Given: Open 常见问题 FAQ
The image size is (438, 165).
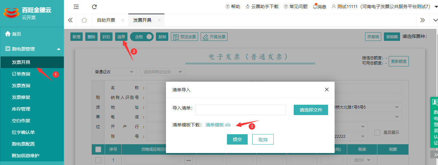Looking at the screenshot, I should [x=296, y=6].
